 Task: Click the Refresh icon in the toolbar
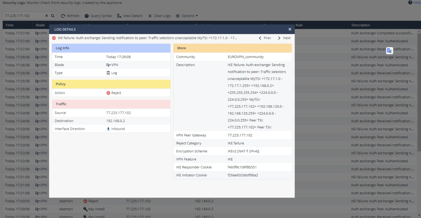pyautogui.click(x=63, y=16)
